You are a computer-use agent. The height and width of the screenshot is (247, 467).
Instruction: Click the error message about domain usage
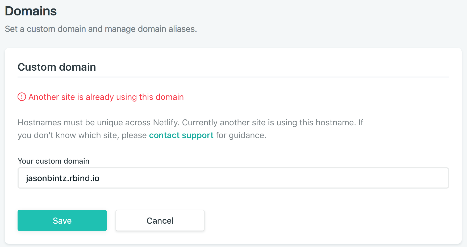106,97
